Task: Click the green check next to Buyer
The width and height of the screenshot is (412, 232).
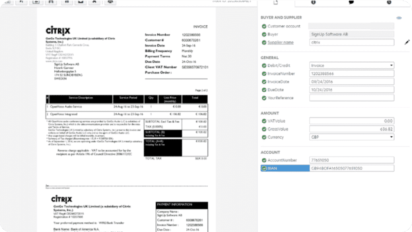Action: [264, 35]
